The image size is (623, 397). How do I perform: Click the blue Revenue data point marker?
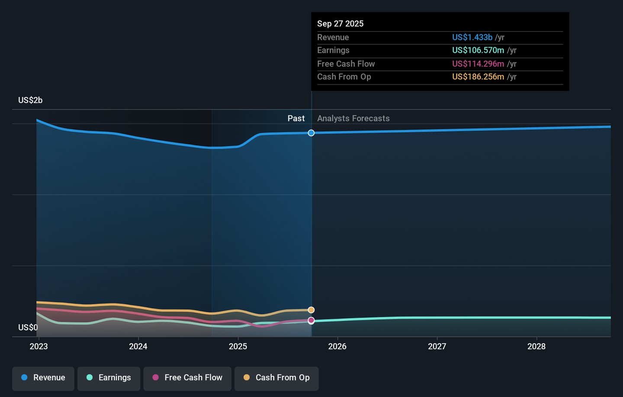click(311, 133)
